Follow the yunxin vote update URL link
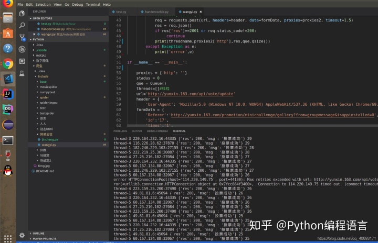This screenshot has width=378, height=243. click(191, 94)
